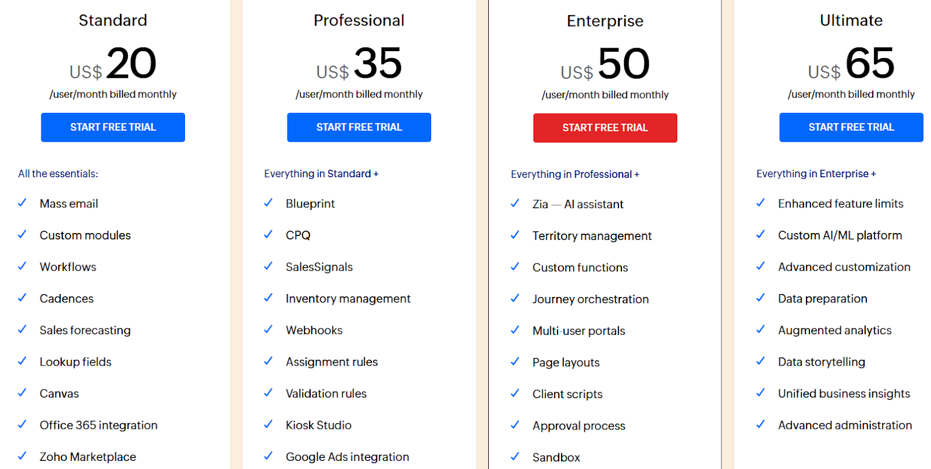Click the checkmark next to Enhanced feature limits
Screen dimensions: 931x469
tap(761, 203)
